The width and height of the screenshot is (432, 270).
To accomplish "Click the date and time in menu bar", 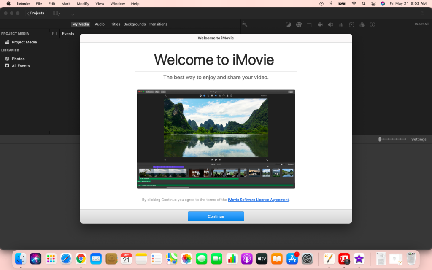I will [x=408, y=3].
